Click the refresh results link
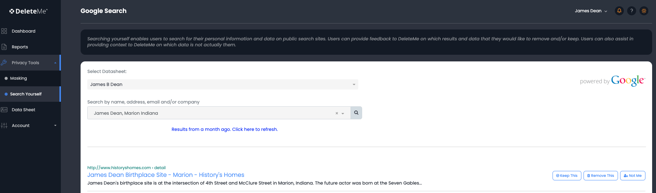 225,129
